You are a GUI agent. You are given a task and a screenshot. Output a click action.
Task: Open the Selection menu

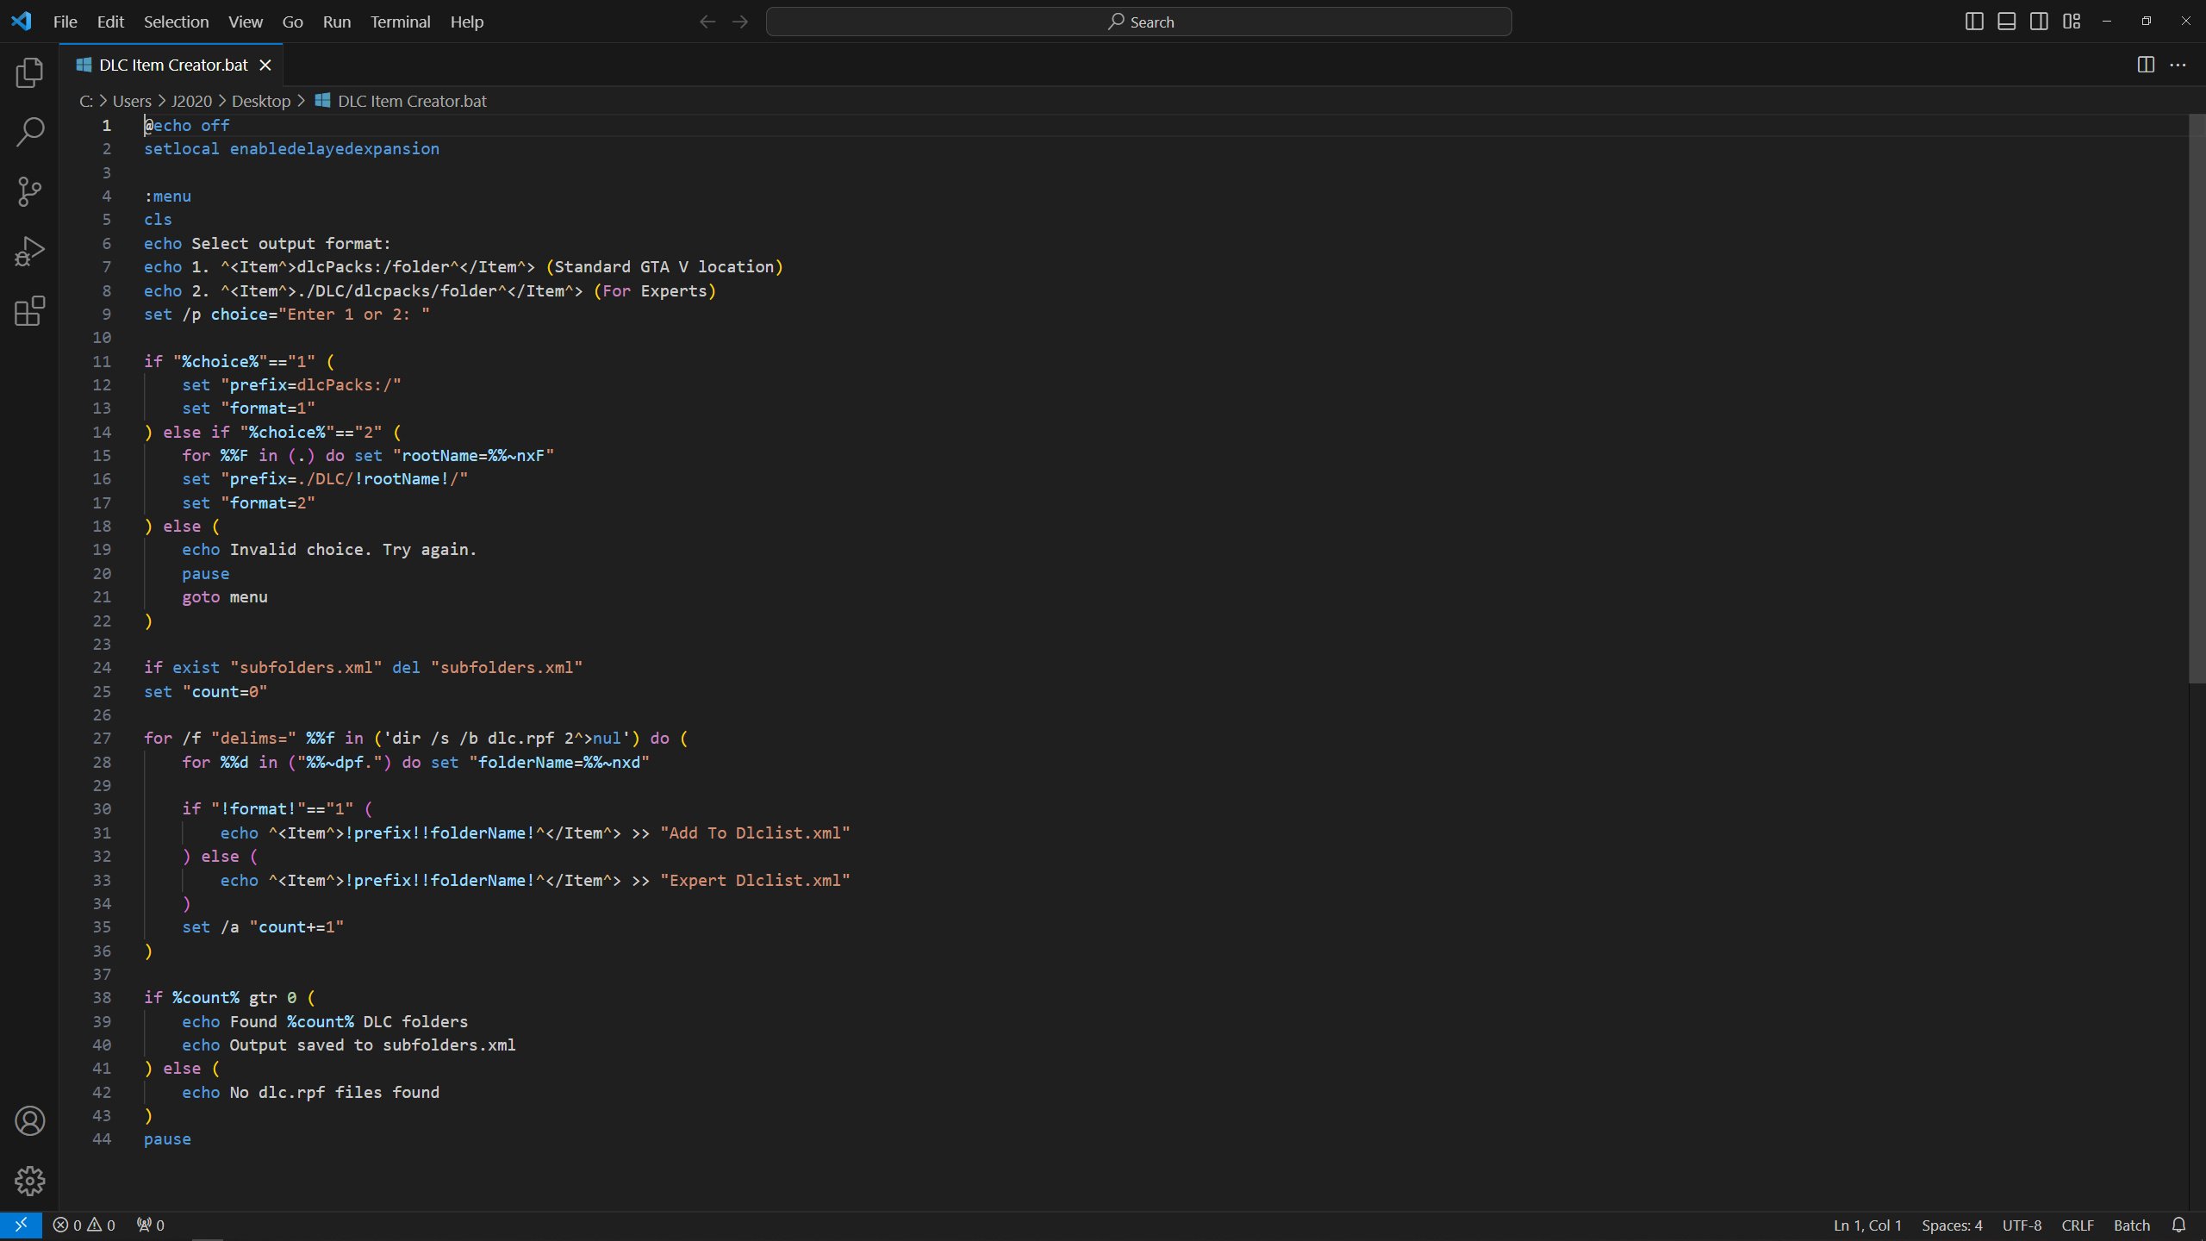176,22
